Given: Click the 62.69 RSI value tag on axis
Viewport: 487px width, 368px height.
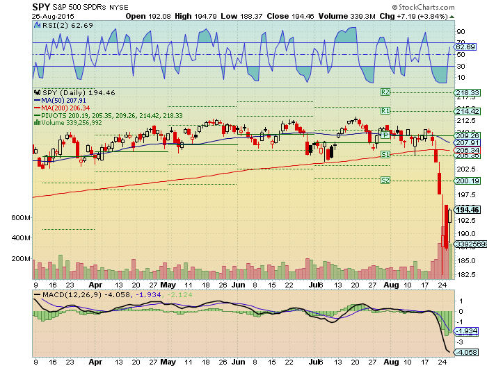Looking at the screenshot, I should click(465, 47).
